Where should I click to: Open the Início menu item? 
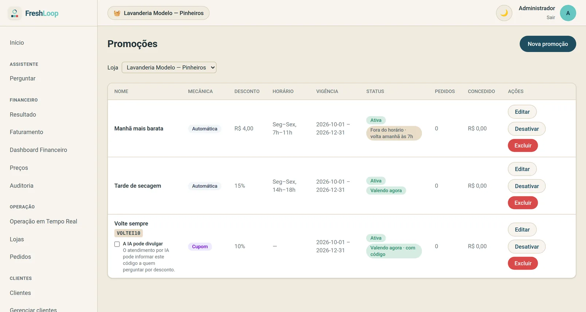[x=17, y=42]
